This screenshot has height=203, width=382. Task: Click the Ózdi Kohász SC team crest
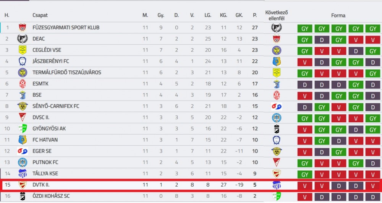[x=23, y=196]
